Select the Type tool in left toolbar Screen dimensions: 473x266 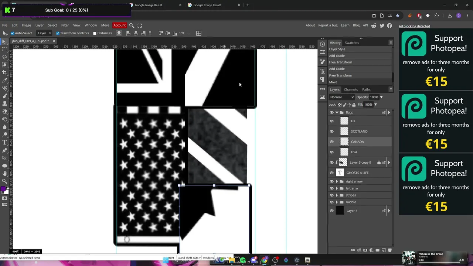tap(5, 142)
